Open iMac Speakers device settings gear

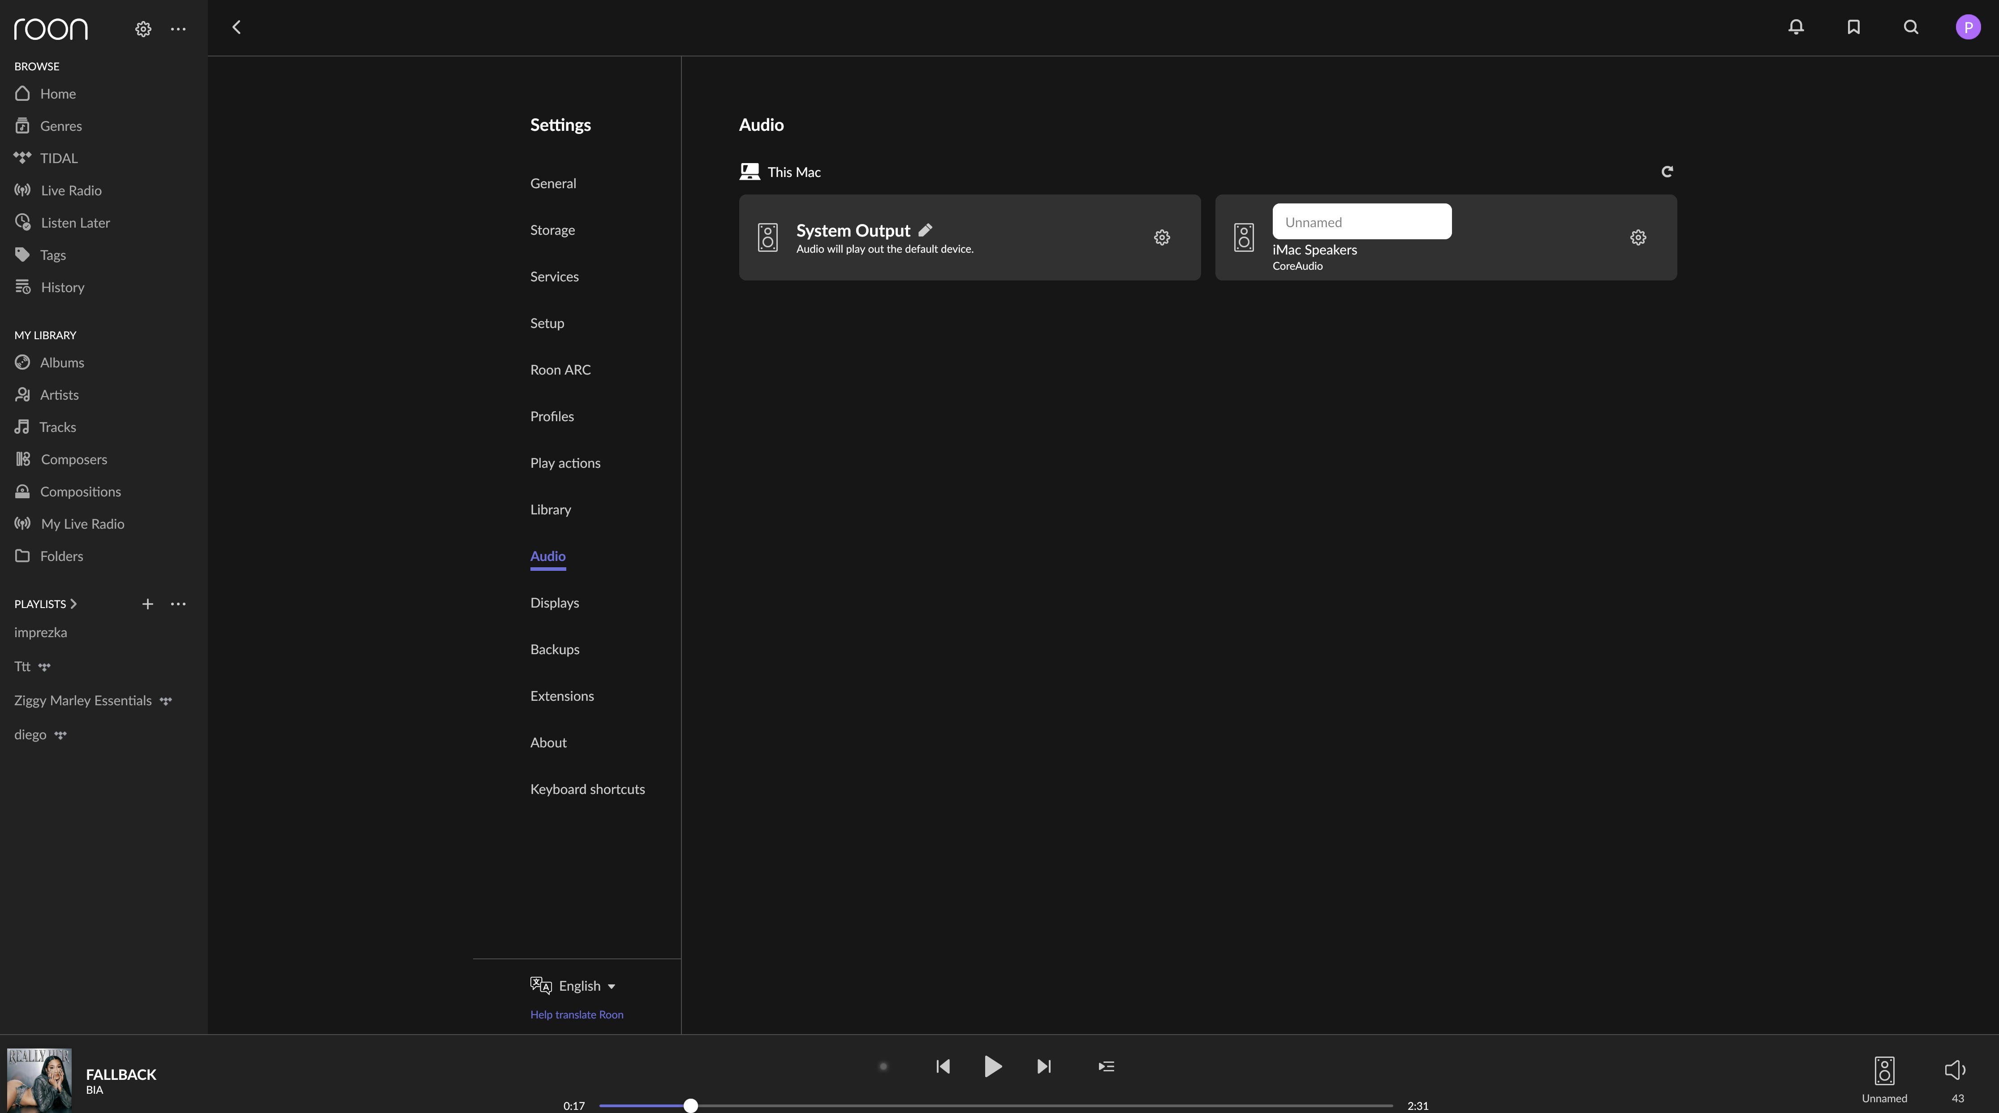click(x=1637, y=237)
